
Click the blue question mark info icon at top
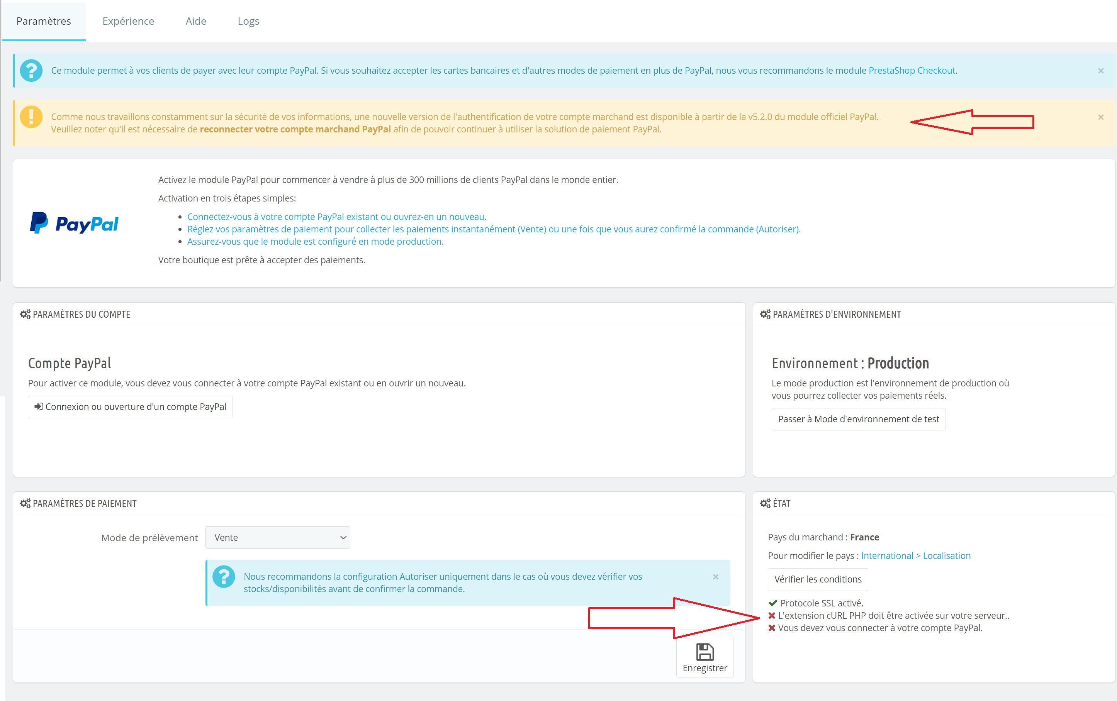click(x=32, y=71)
